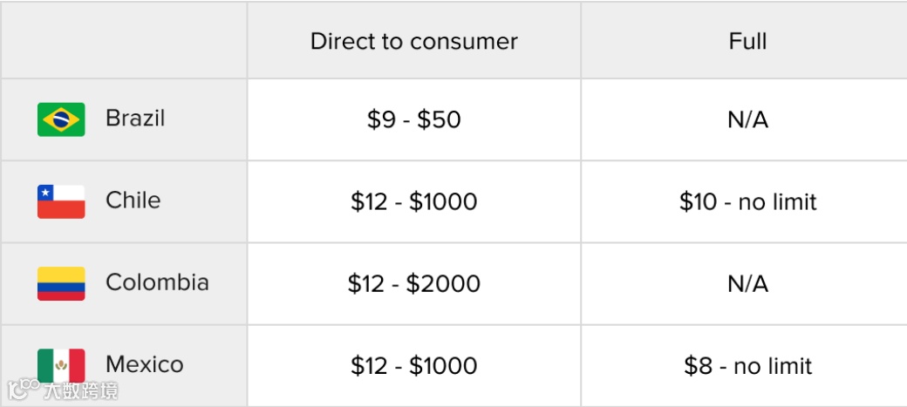Screen dimensions: 907x407
Task: Click the N/A cell in Brazil's row
Action: [747, 120]
